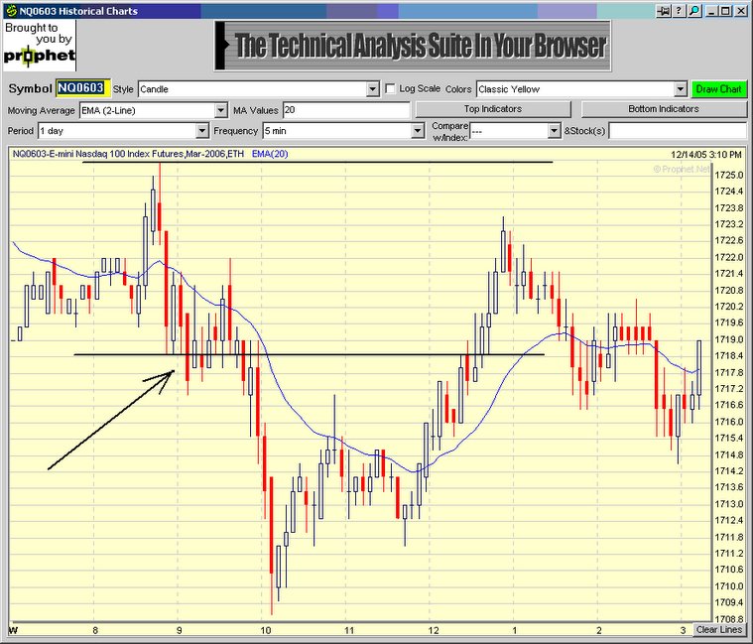
Task: Click the Symbol label text
Action: 30,89
